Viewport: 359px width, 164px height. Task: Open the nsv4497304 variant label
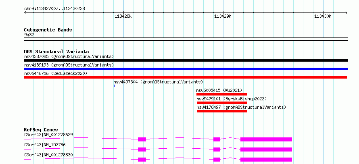pyautogui.click(x=158, y=82)
